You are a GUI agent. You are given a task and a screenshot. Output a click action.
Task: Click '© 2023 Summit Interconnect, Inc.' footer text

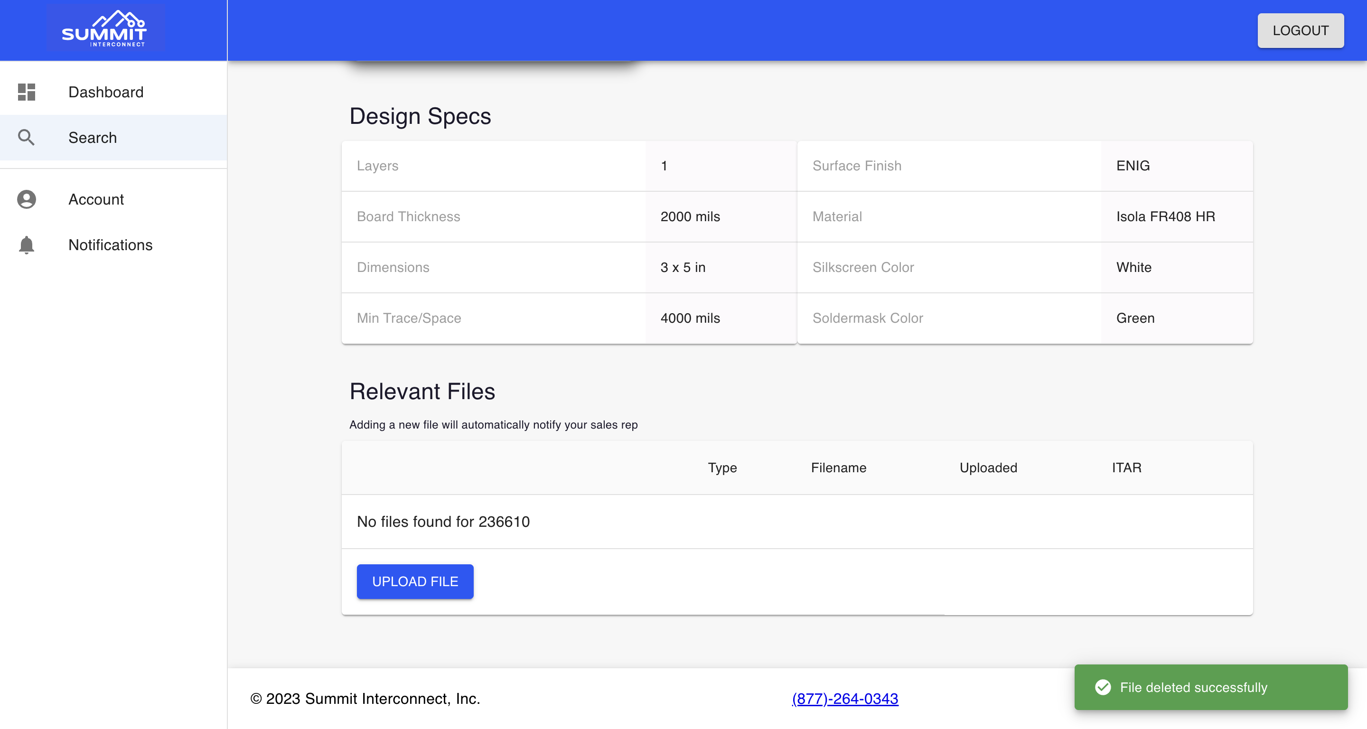[x=365, y=699]
